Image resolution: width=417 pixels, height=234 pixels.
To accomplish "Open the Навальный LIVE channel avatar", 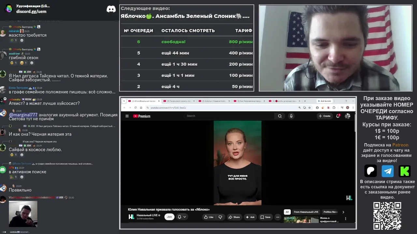I will 131,217.
